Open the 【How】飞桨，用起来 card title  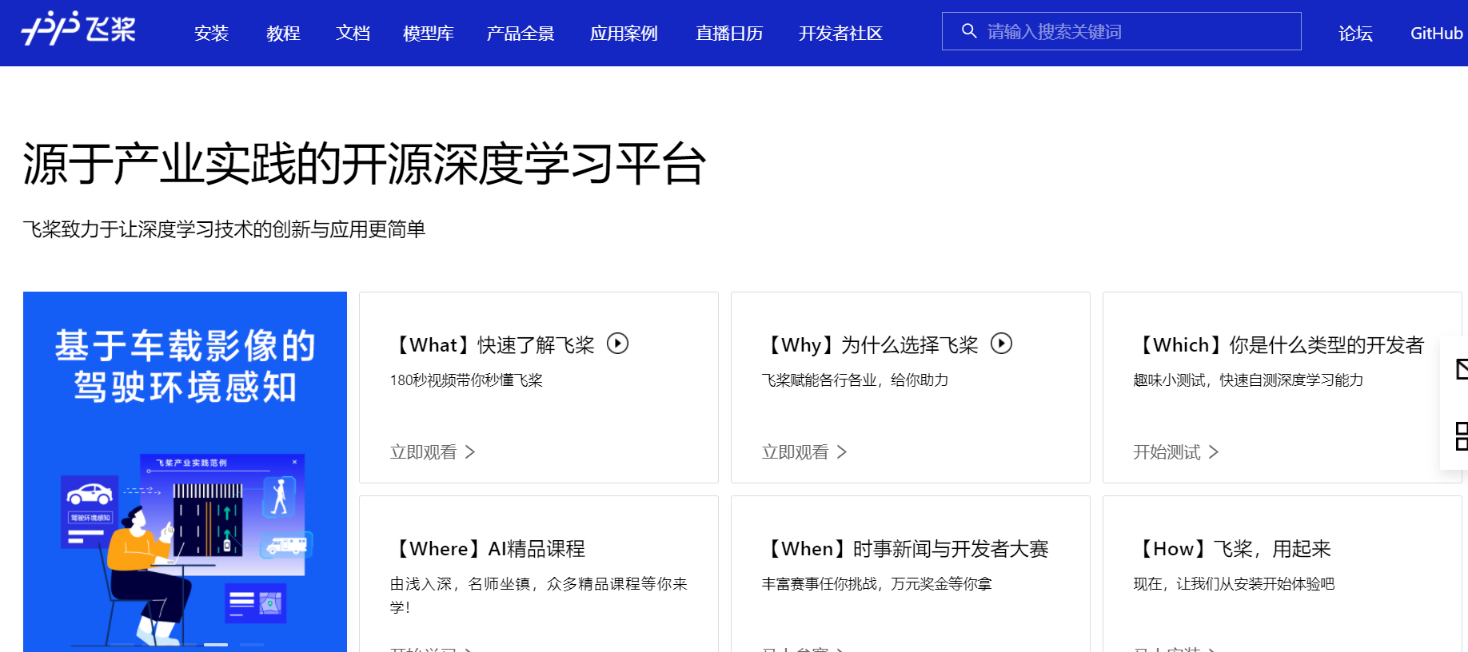pos(1232,549)
